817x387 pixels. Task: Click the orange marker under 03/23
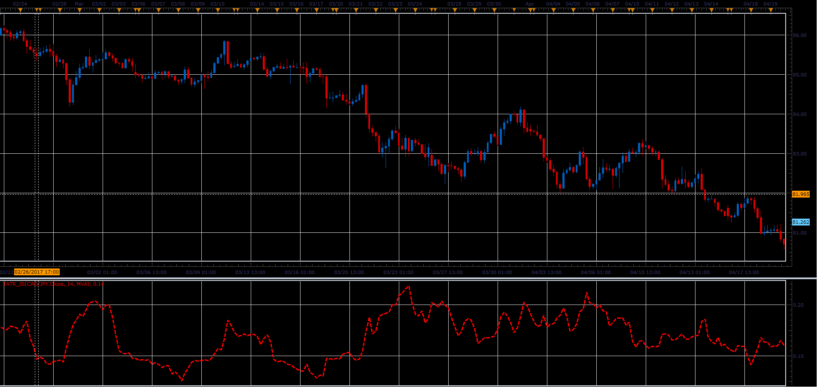(395, 10)
